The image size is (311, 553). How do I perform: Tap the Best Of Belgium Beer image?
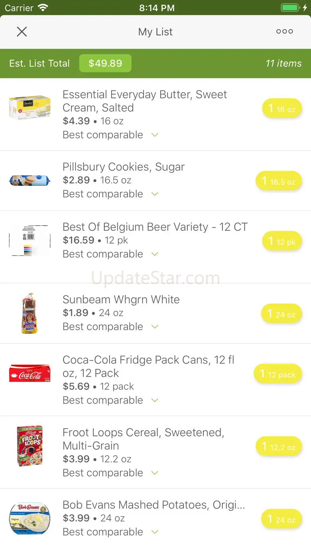pyautogui.click(x=30, y=240)
